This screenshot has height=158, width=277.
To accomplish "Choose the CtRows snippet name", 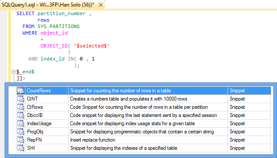I will 35,107.
